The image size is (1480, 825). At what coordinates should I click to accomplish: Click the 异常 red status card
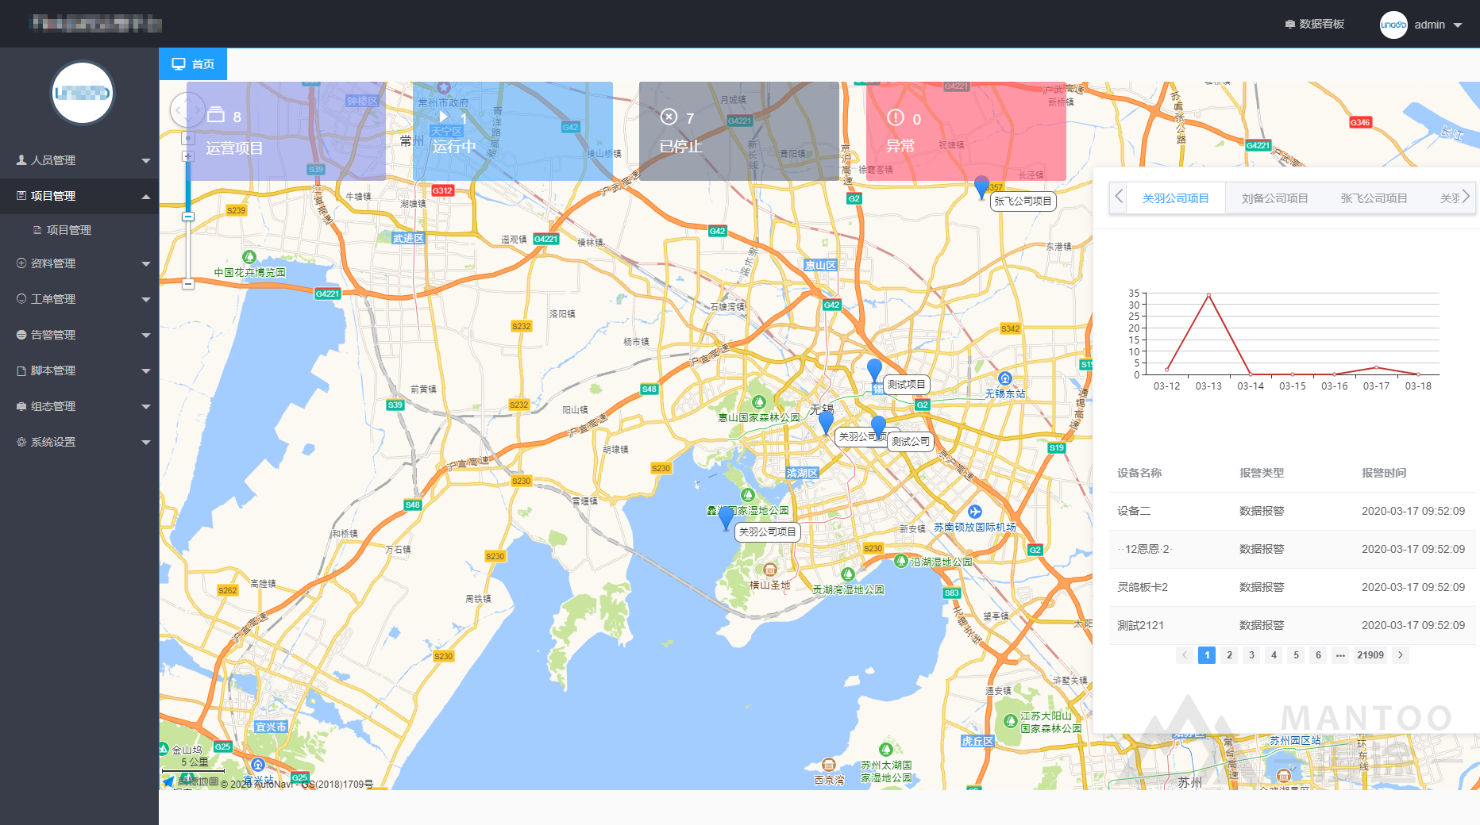point(965,132)
